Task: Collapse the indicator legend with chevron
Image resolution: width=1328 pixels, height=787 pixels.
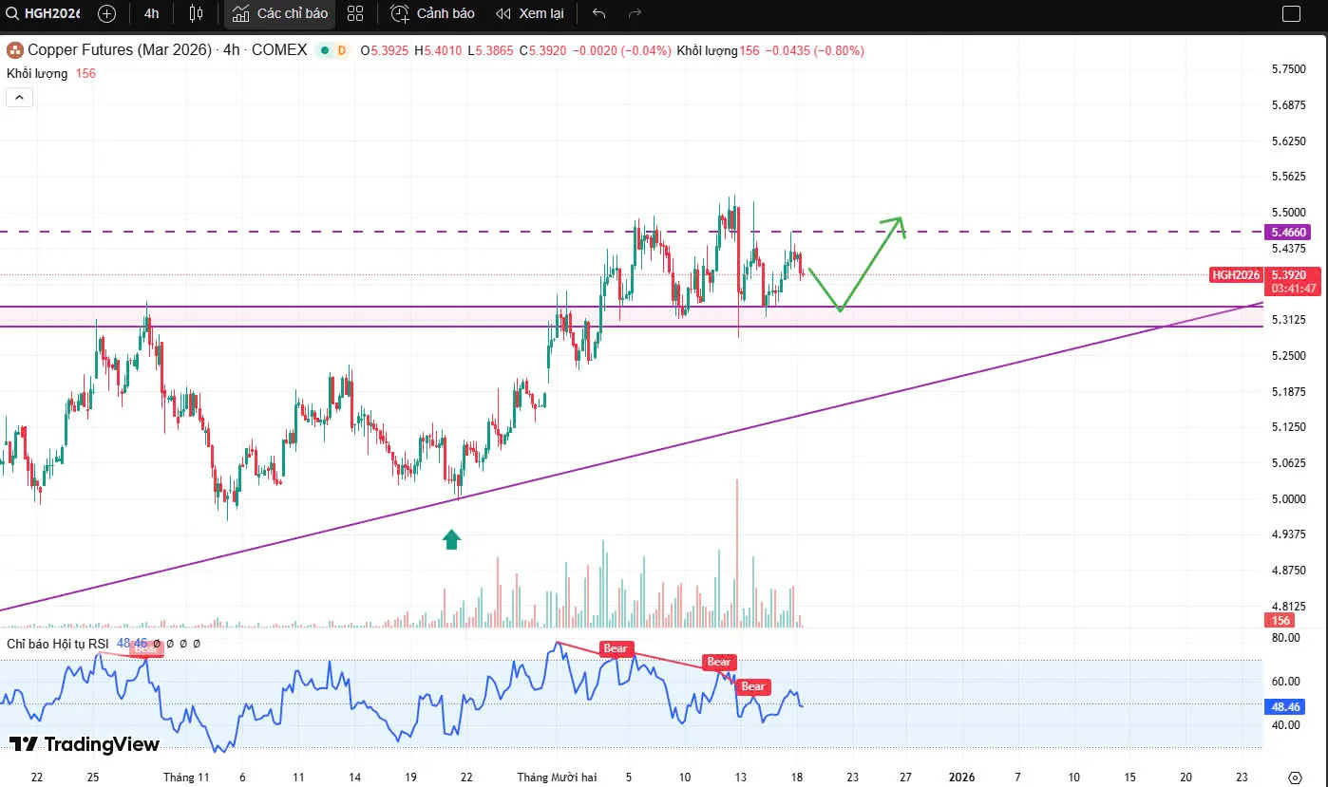Action: (20, 97)
